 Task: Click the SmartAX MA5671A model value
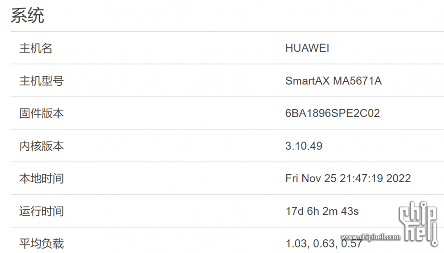(x=333, y=81)
